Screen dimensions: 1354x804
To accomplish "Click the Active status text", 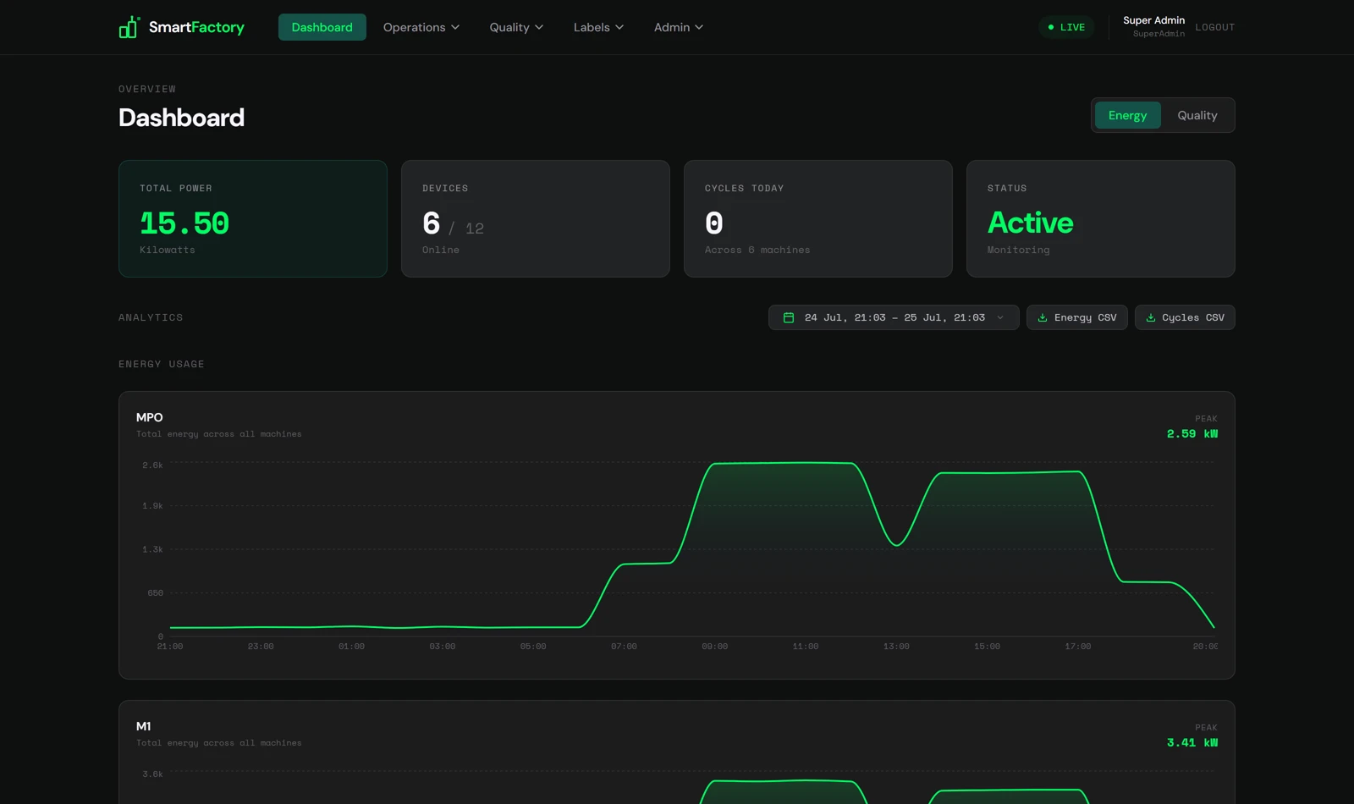I will pyautogui.click(x=1031, y=223).
